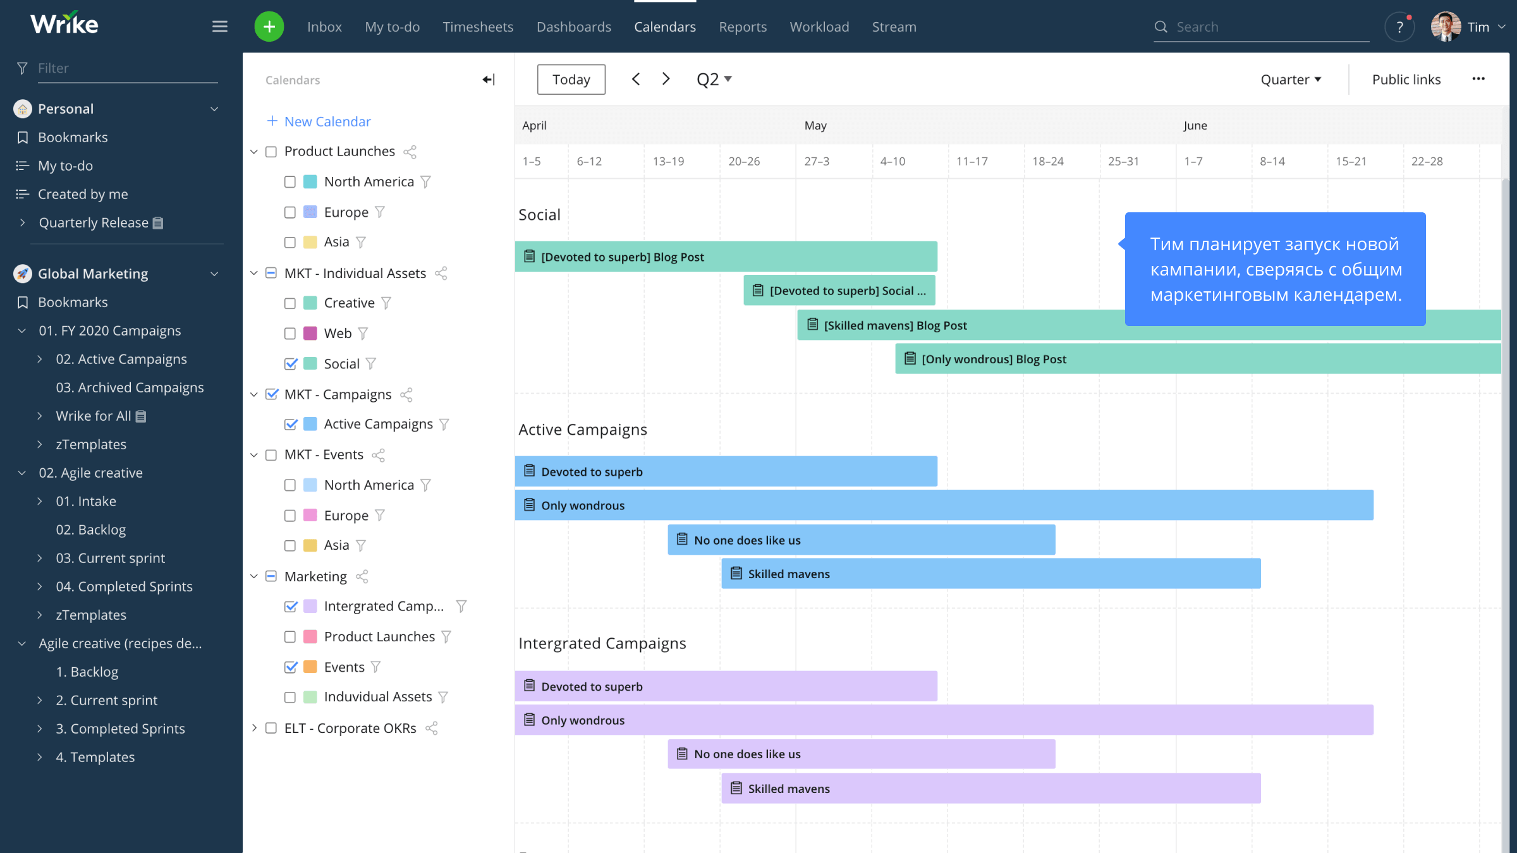Click share icon next to Product Launches calendar
This screenshot has width=1517, height=853.
coord(410,152)
